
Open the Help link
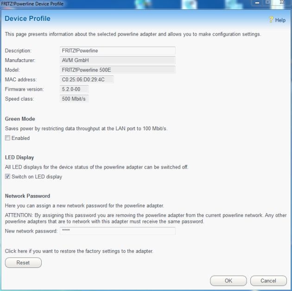280,20
